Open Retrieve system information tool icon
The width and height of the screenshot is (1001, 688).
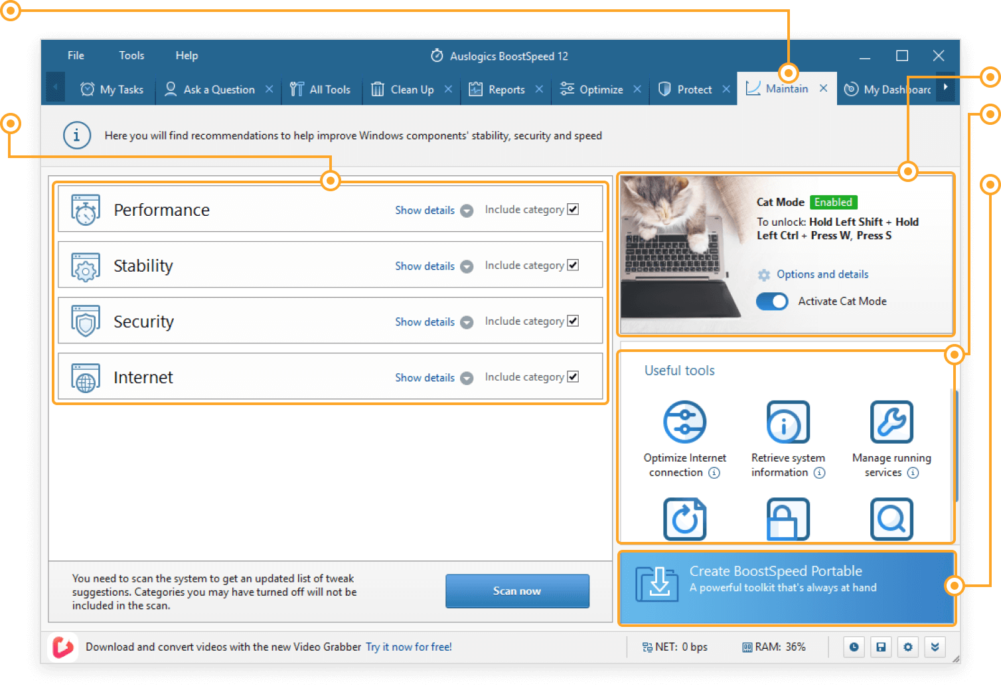(788, 422)
